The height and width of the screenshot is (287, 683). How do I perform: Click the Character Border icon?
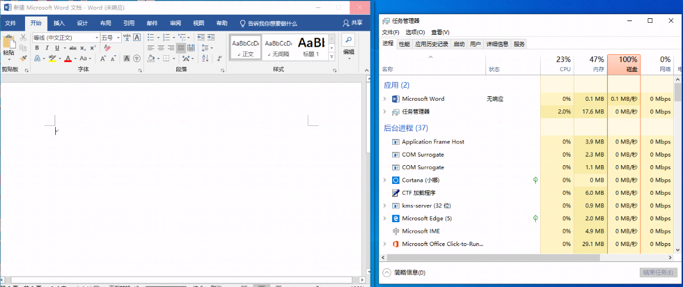(137, 37)
